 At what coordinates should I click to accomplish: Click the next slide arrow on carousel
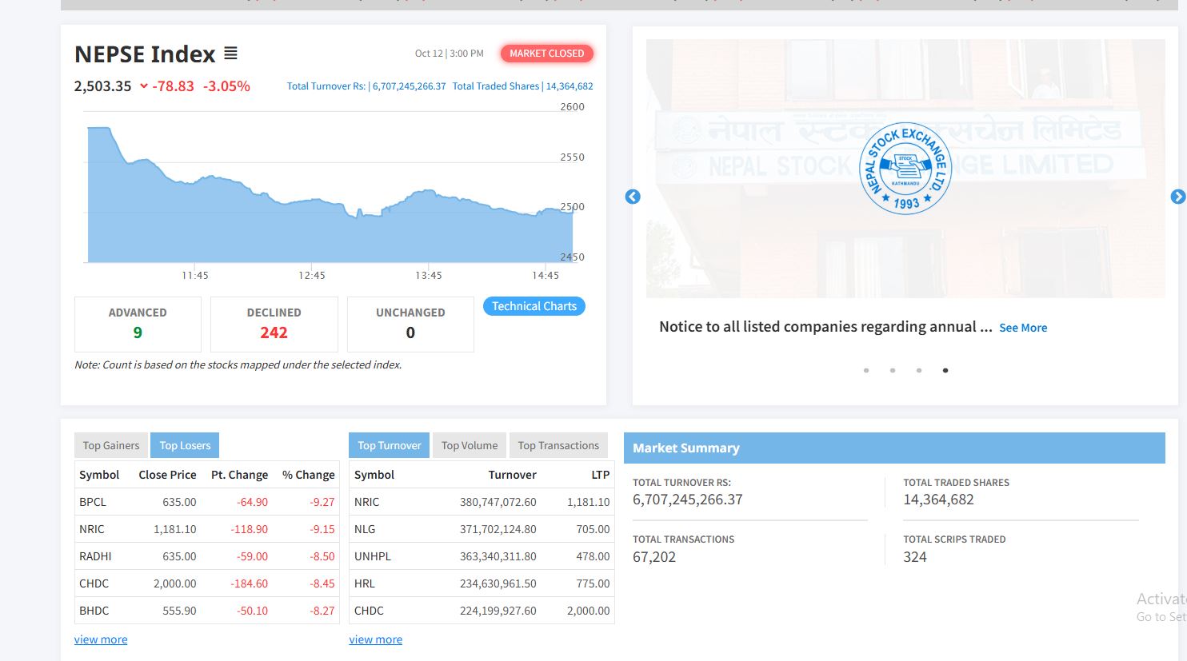[1177, 197]
